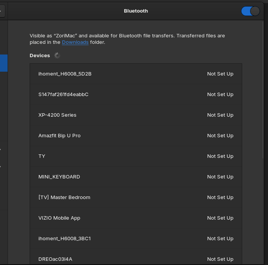
Task: Click the highlighted blue sidebar item
Action: coord(4,63)
